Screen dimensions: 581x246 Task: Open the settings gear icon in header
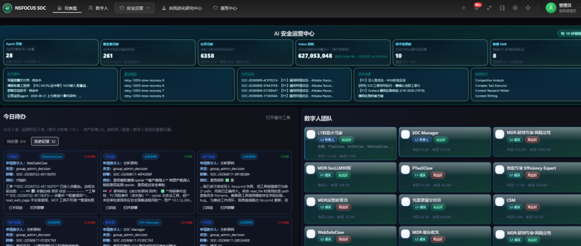pyautogui.click(x=515, y=8)
